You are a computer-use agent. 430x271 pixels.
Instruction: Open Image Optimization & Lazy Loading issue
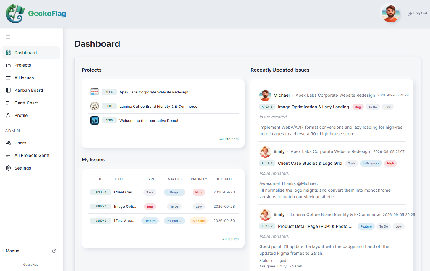click(x=313, y=107)
